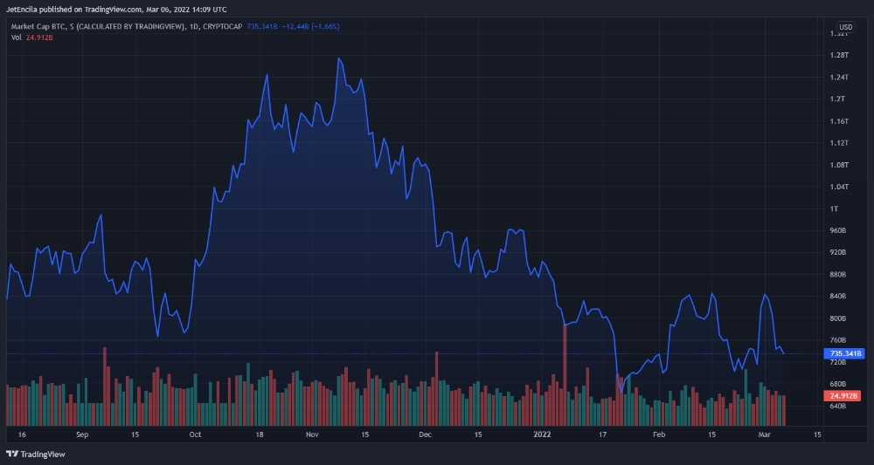Click the 'Mar' date axis label

pos(765,434)
